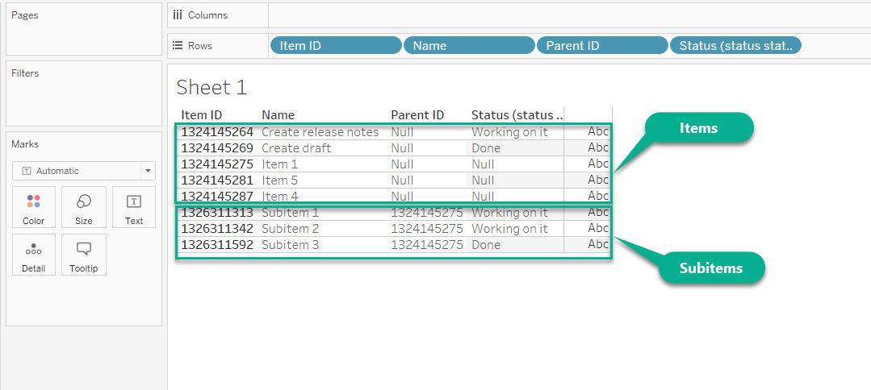Open the Color marks card
Image resolution: width=871 pixels, height=390 pixels.
(34, 207)
